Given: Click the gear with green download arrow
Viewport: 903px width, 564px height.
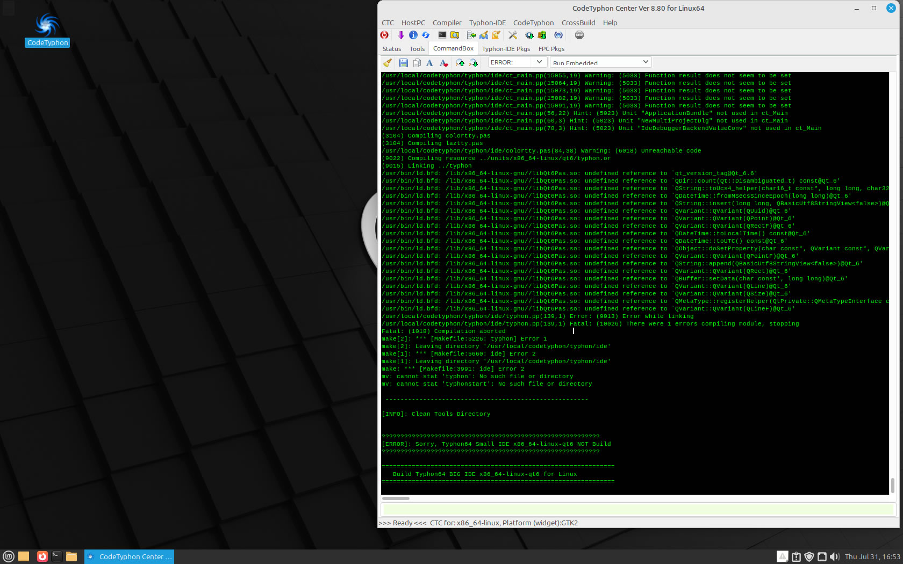Looking at the screenshot, I should pyautogui.click(x=529, y=35).
